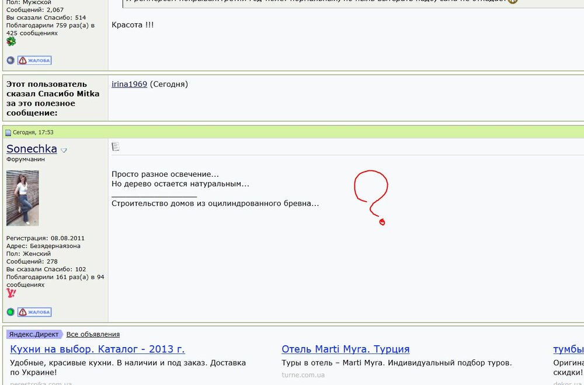
Task: Select the text Красота !!!
Action: (133, 25)
